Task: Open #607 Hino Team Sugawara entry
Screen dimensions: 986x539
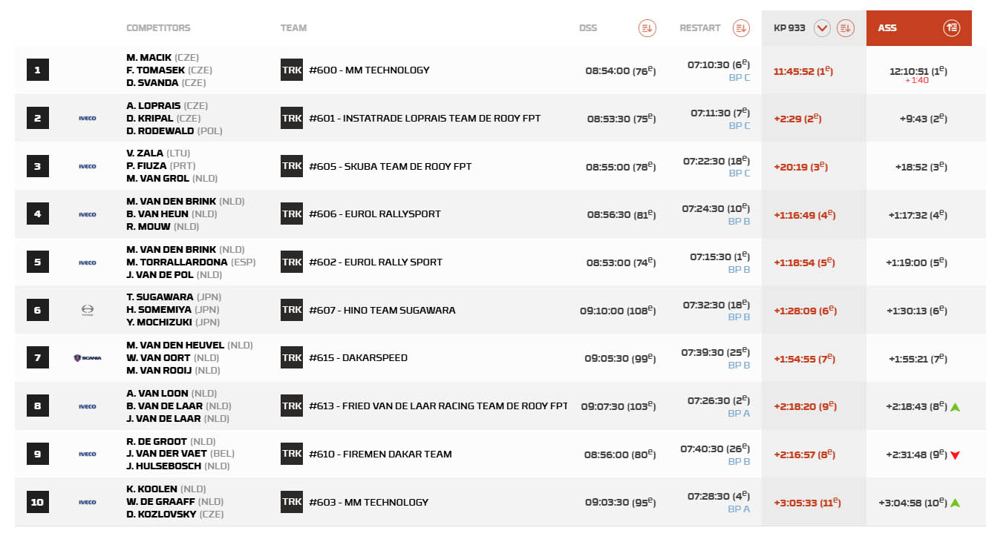Action: 382,310
